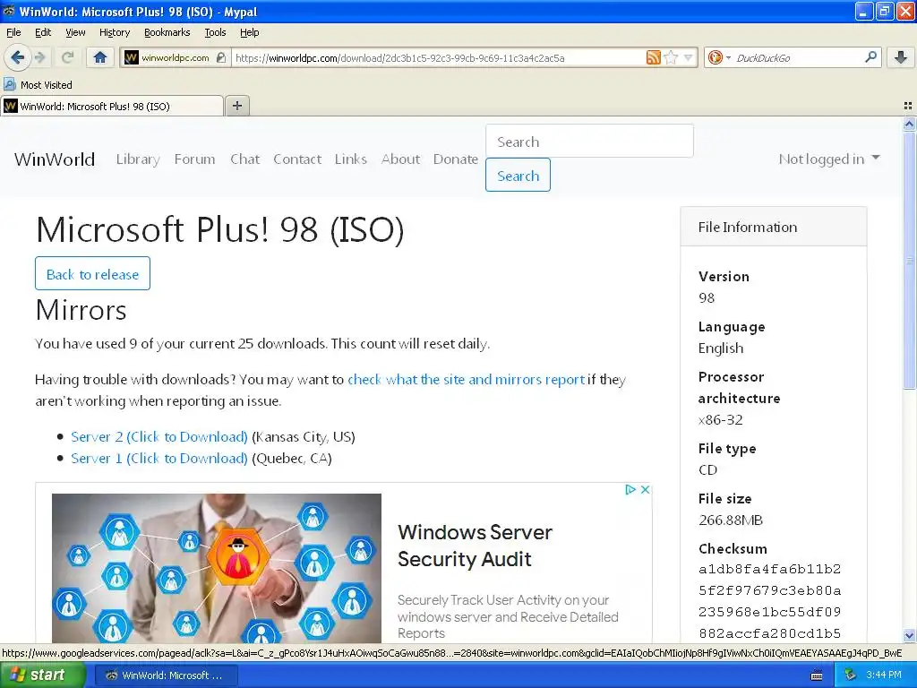Open the Edit menu
Image resolution: width=917 pixels, height=688 pixels.
[43, 32]
